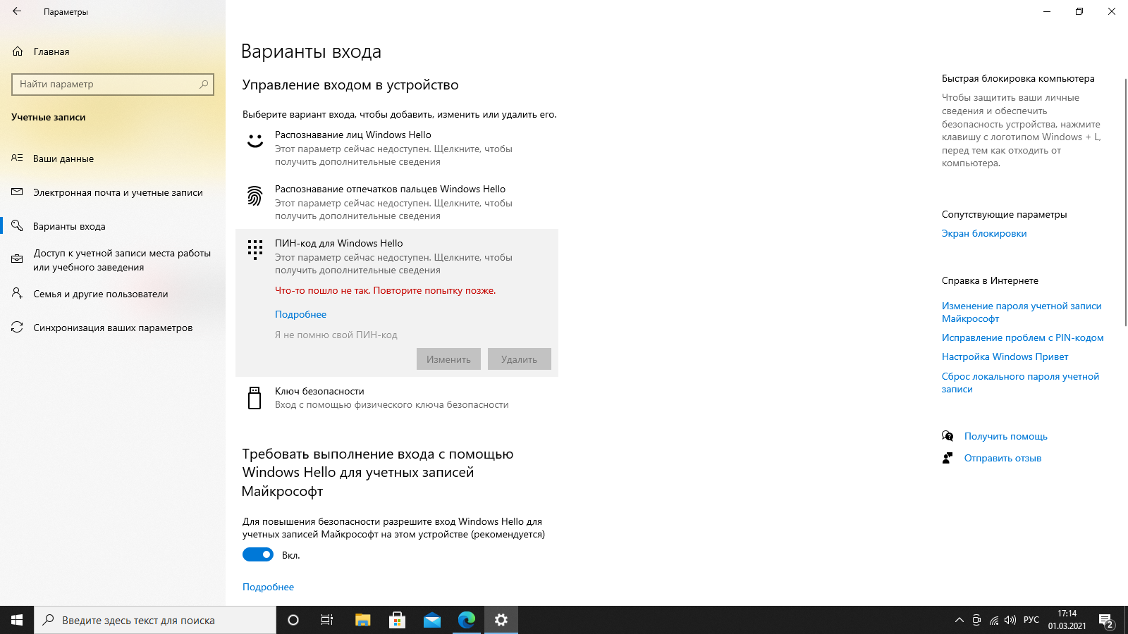Open Сброс локального пароля учетной записи
Image resolution: width=1128 pixels, height=634 pixels.
pos(1020,383)
